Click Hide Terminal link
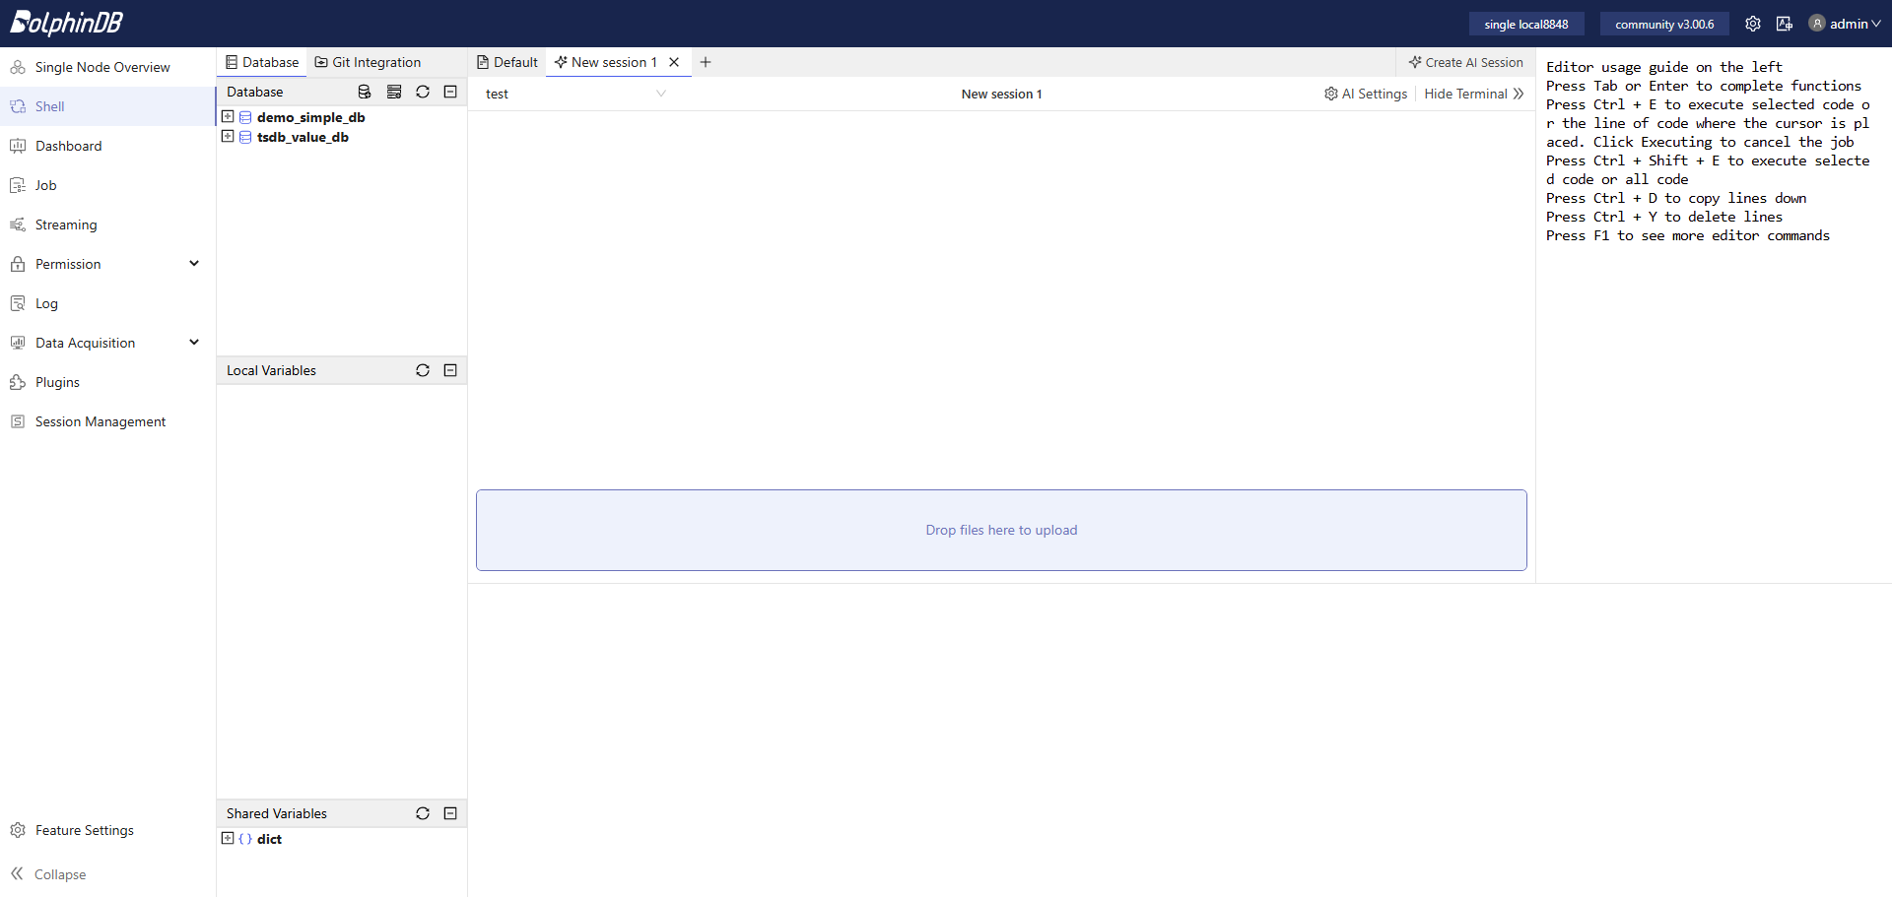The image size is (1892, 897). pos(1474,94)
